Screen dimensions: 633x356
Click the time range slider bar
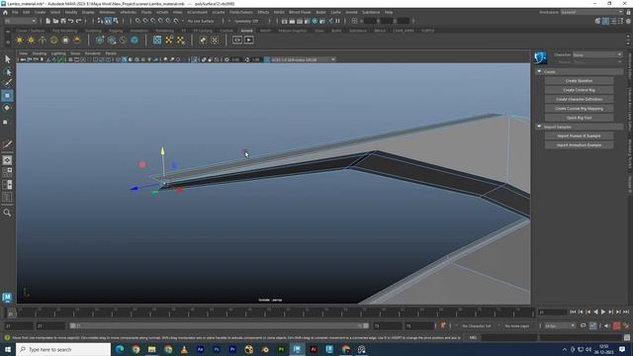[x=219, y=325]
